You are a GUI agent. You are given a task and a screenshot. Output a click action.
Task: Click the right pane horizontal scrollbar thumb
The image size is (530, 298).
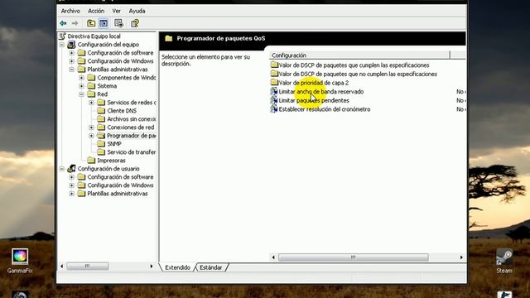click(354, 257)
